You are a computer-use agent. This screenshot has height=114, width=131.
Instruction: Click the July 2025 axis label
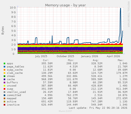(41, 56)
